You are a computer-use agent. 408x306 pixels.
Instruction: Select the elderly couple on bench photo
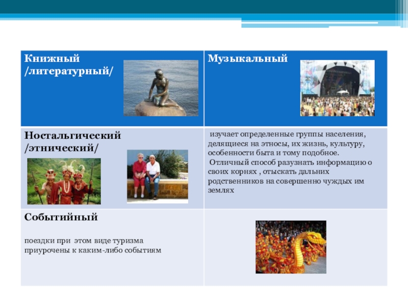pyautogui.click(x=158, y=176)
